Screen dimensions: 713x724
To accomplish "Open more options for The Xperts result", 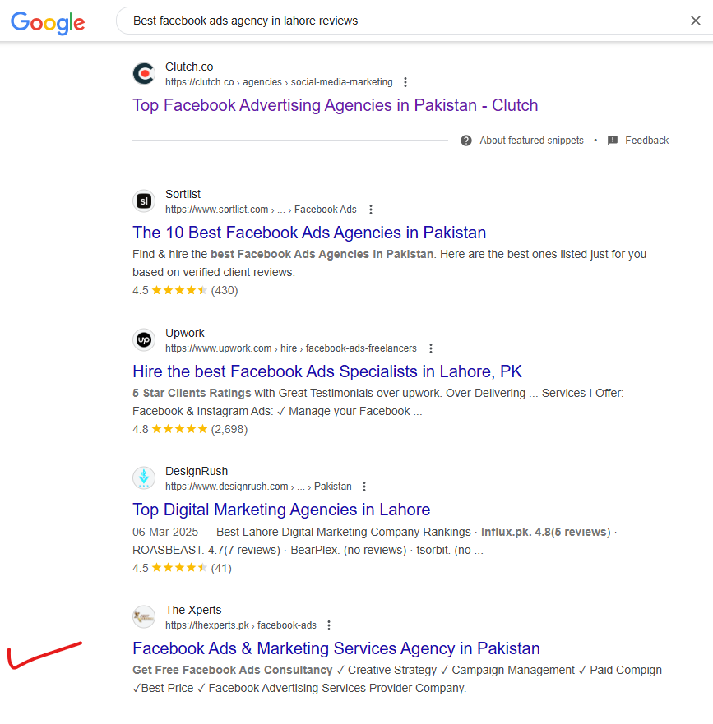I will tap(329, 625).
